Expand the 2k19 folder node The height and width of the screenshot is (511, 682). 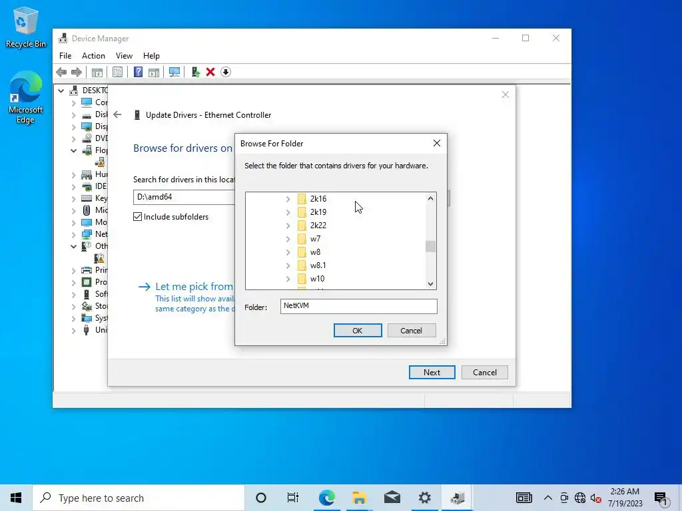click(288, 212)
